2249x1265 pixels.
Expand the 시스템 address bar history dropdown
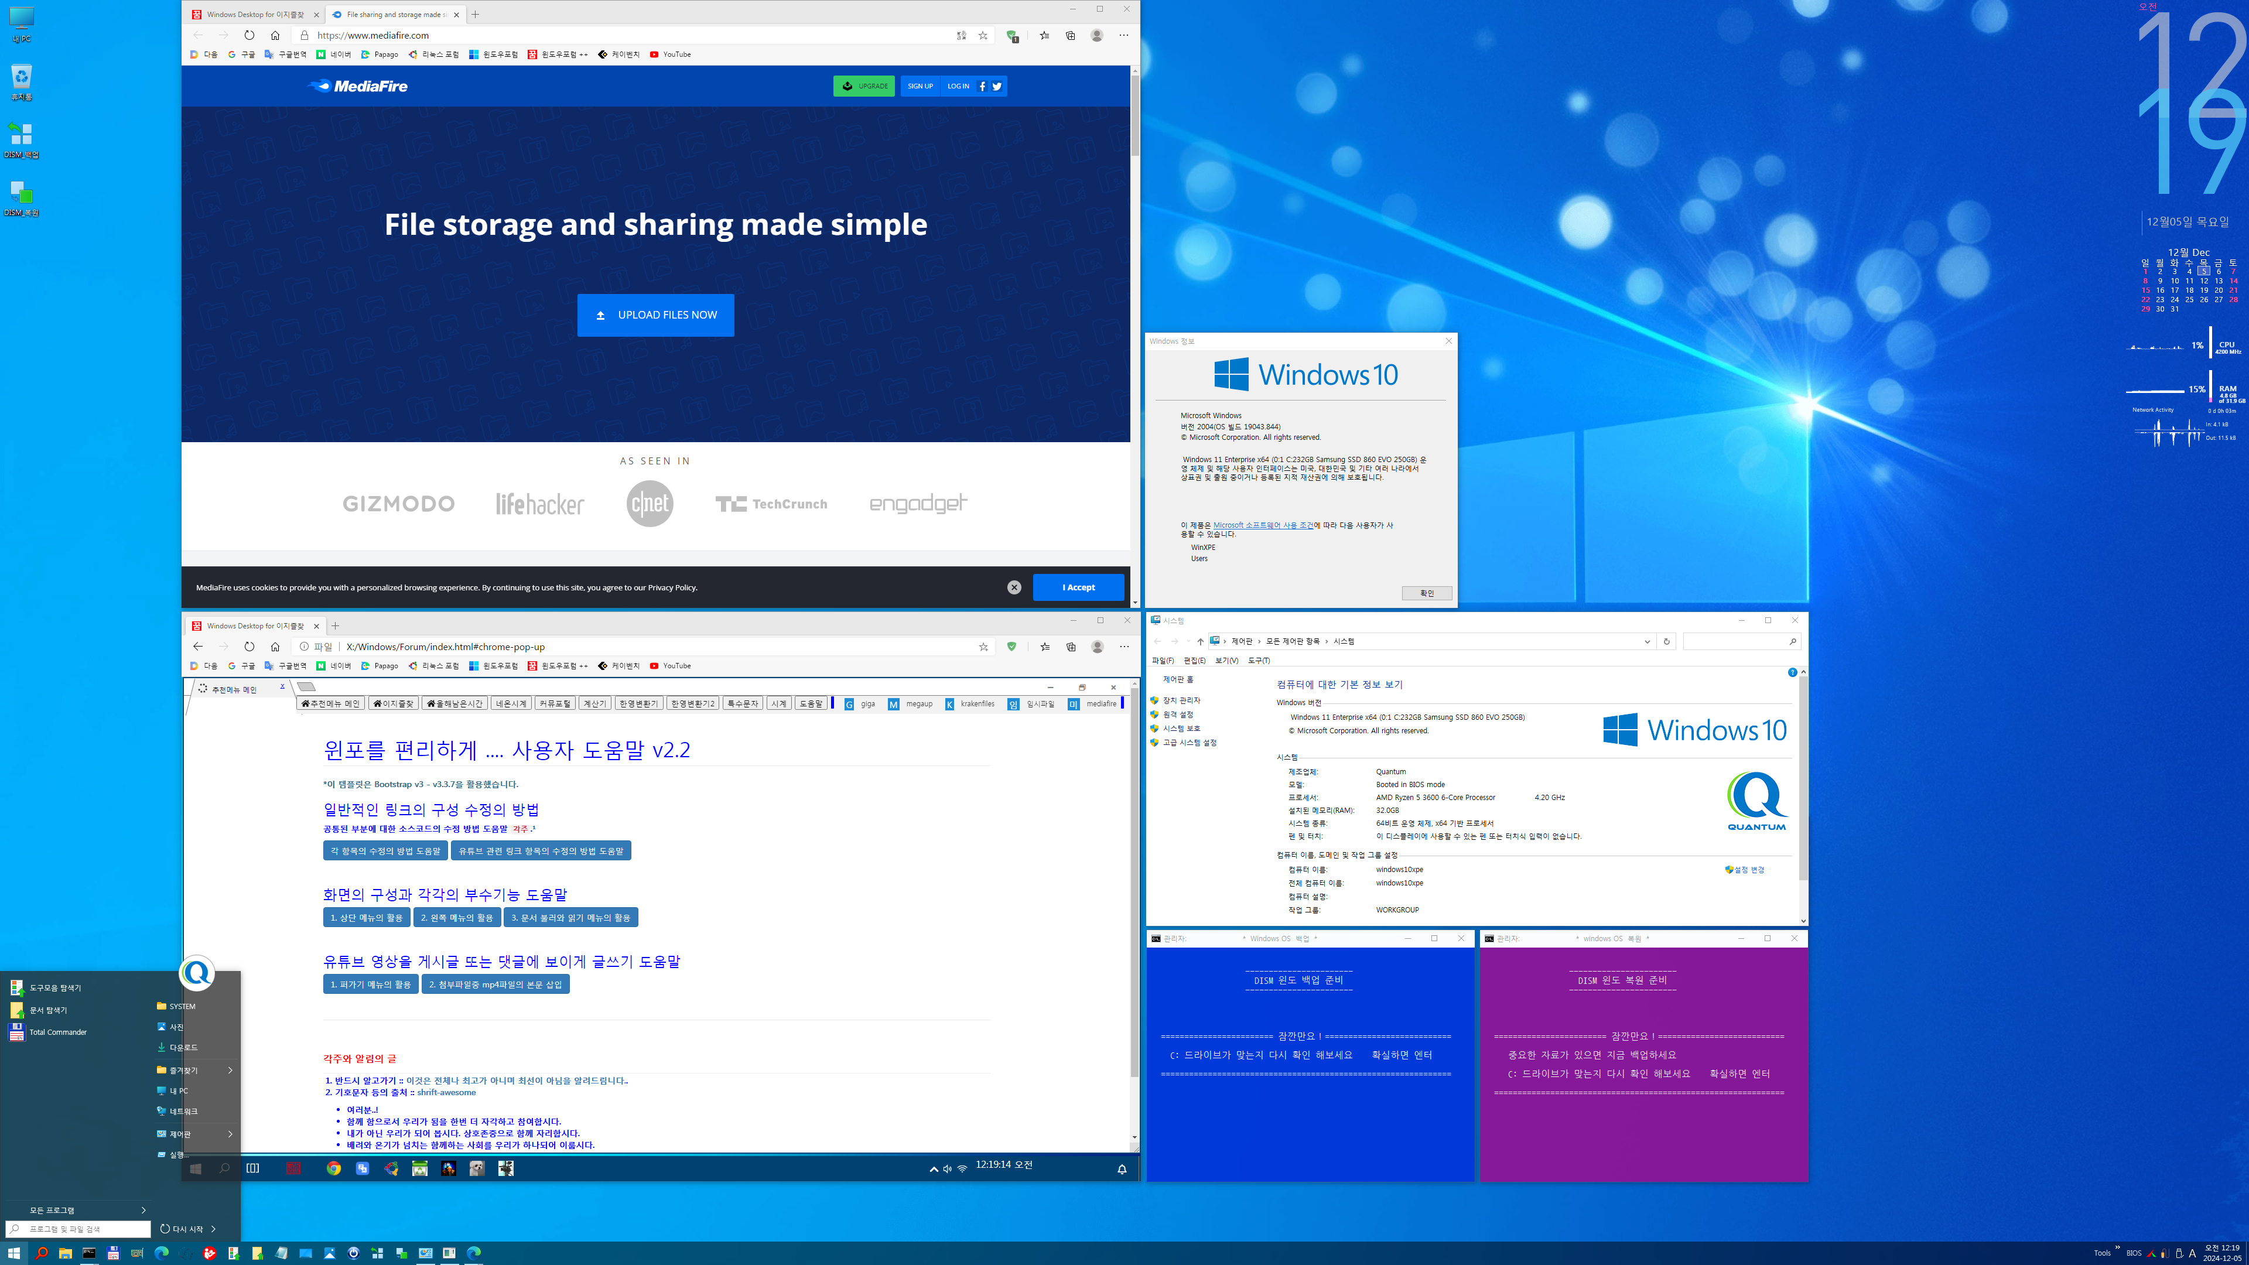click(1646, 642)
